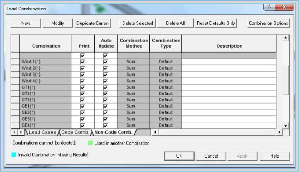This screenshot has width=299, height=172.
Task: Click tab scroll right arrow
Action: pos(21,132)
